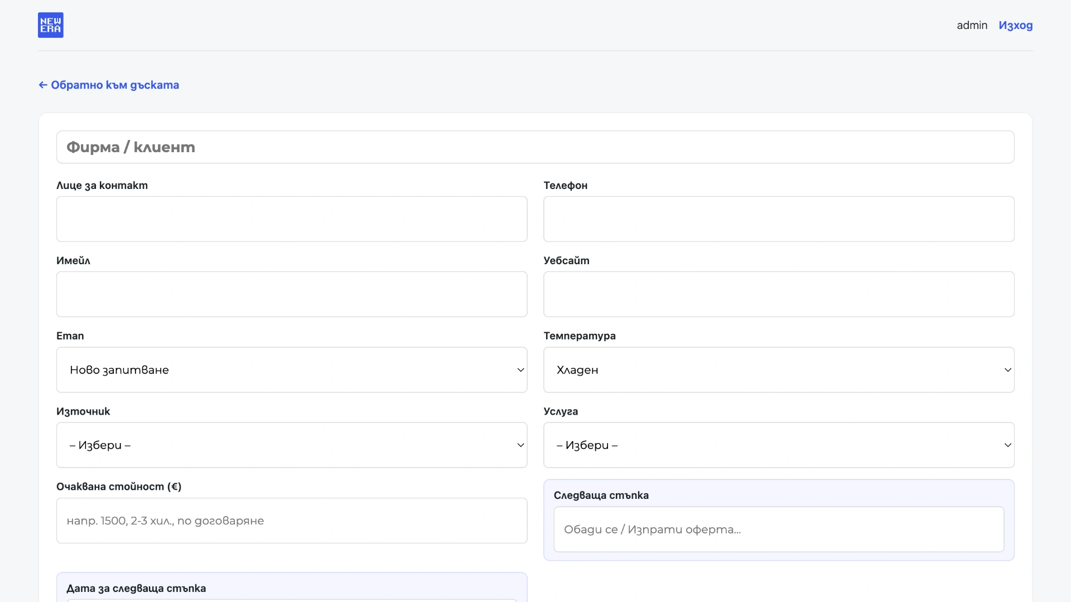Screen dimensions: 1071x602
Task: Click the Телефон label
Action: coord(566,186)
